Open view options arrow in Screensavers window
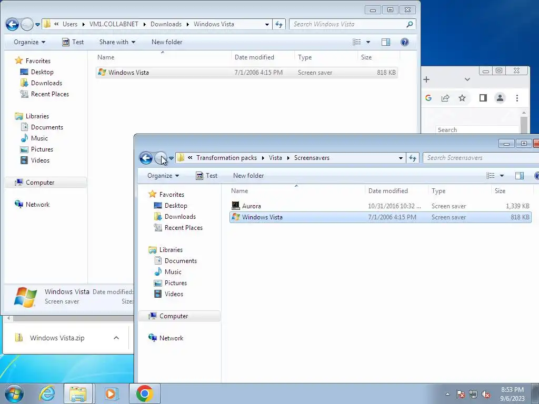The width and height of the screenshot is (539, 404). pos(502,176)
